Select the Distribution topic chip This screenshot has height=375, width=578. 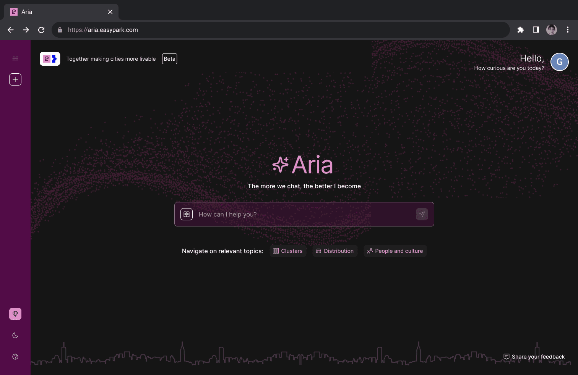[x=335, y=251]
